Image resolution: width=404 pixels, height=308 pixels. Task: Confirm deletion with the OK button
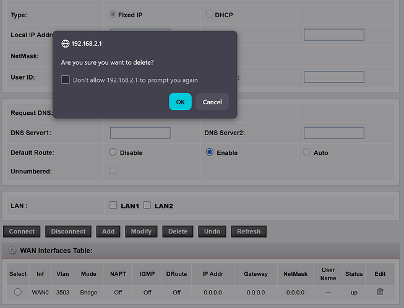click(x=180, y=102)
